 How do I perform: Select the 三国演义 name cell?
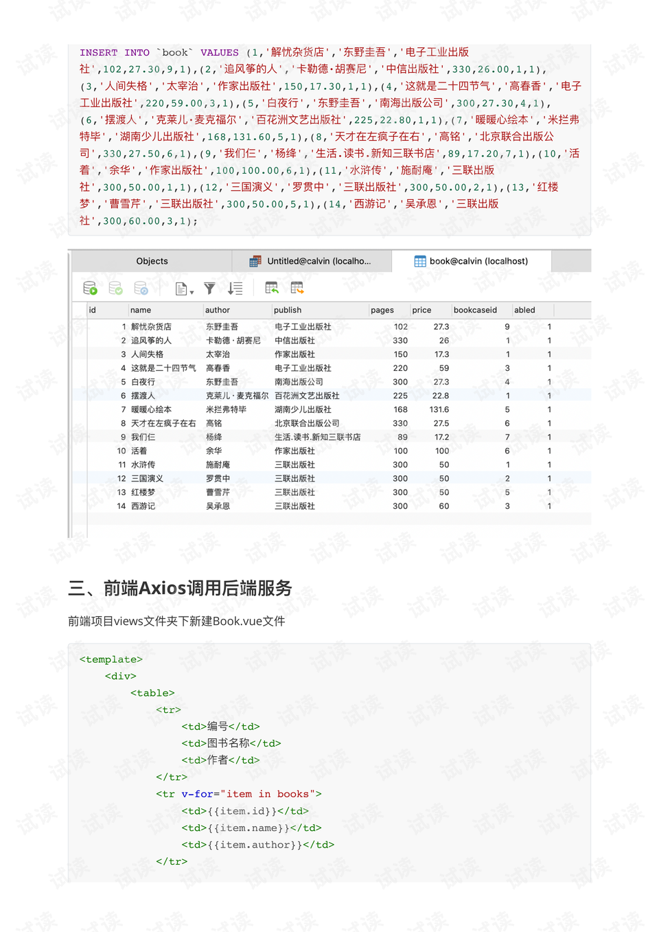point(147,479)
